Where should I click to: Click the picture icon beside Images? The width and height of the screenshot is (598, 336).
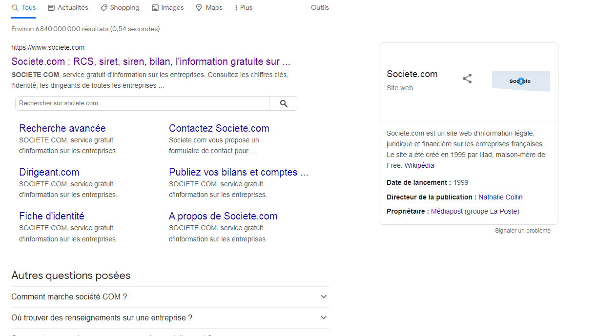point(155,8)
